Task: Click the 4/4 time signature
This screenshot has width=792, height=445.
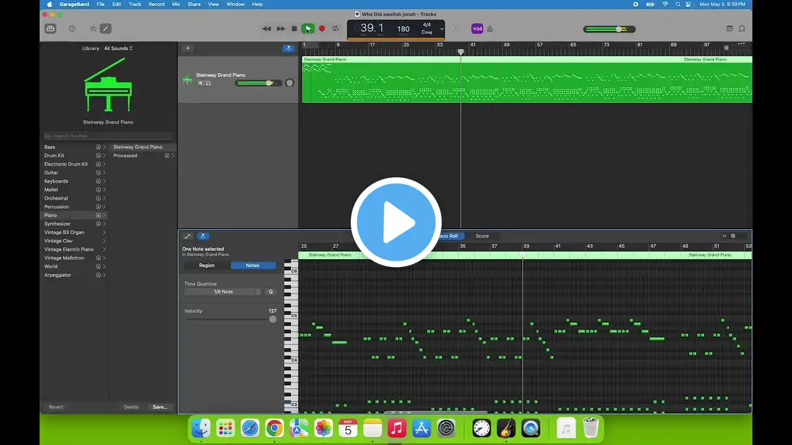Action: 427,25
